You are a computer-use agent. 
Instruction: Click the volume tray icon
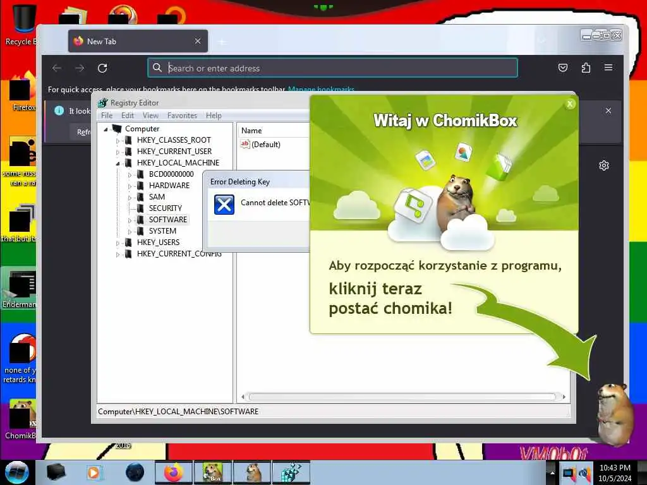point(584,473)
